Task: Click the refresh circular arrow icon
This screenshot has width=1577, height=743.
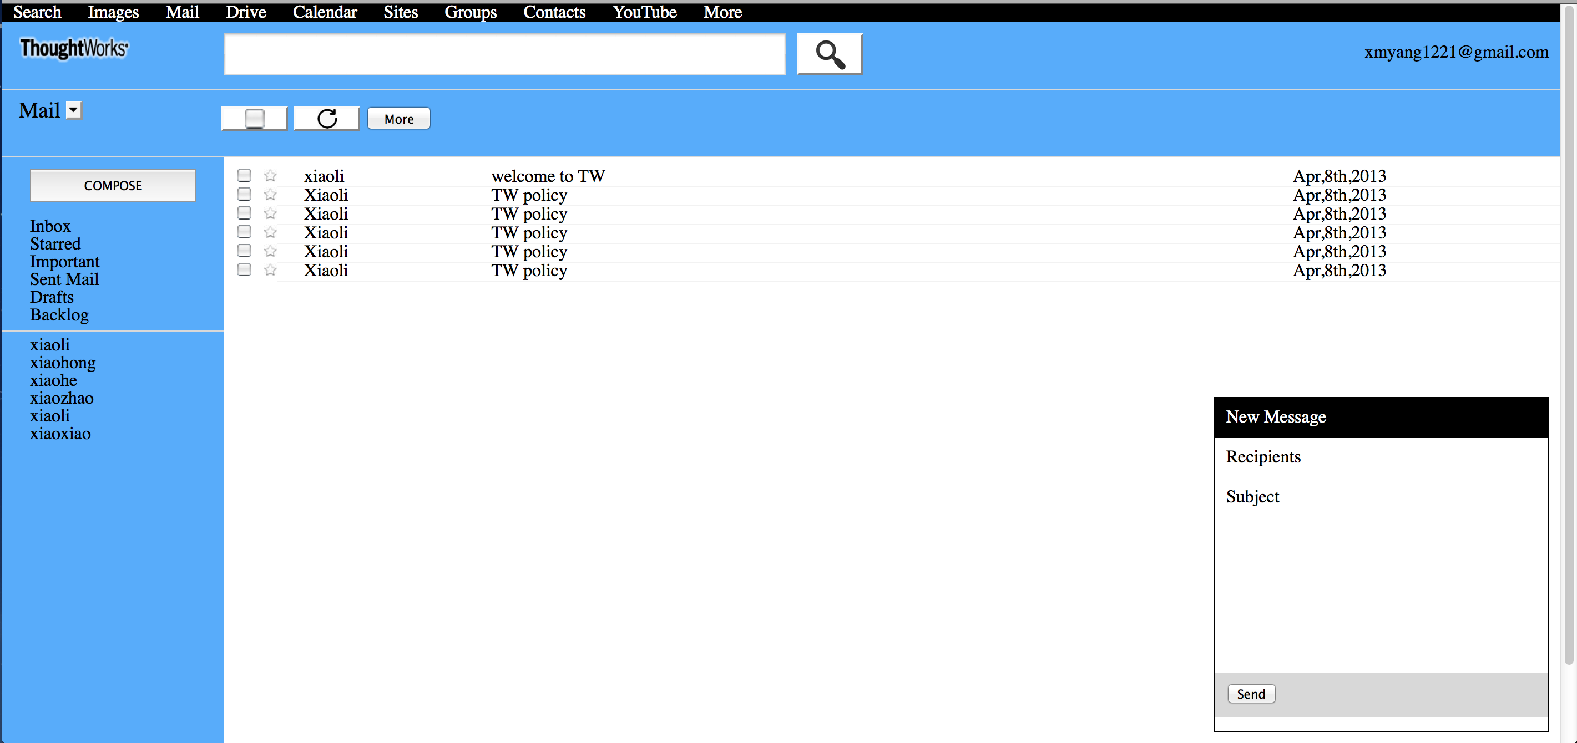Action: 326,119
